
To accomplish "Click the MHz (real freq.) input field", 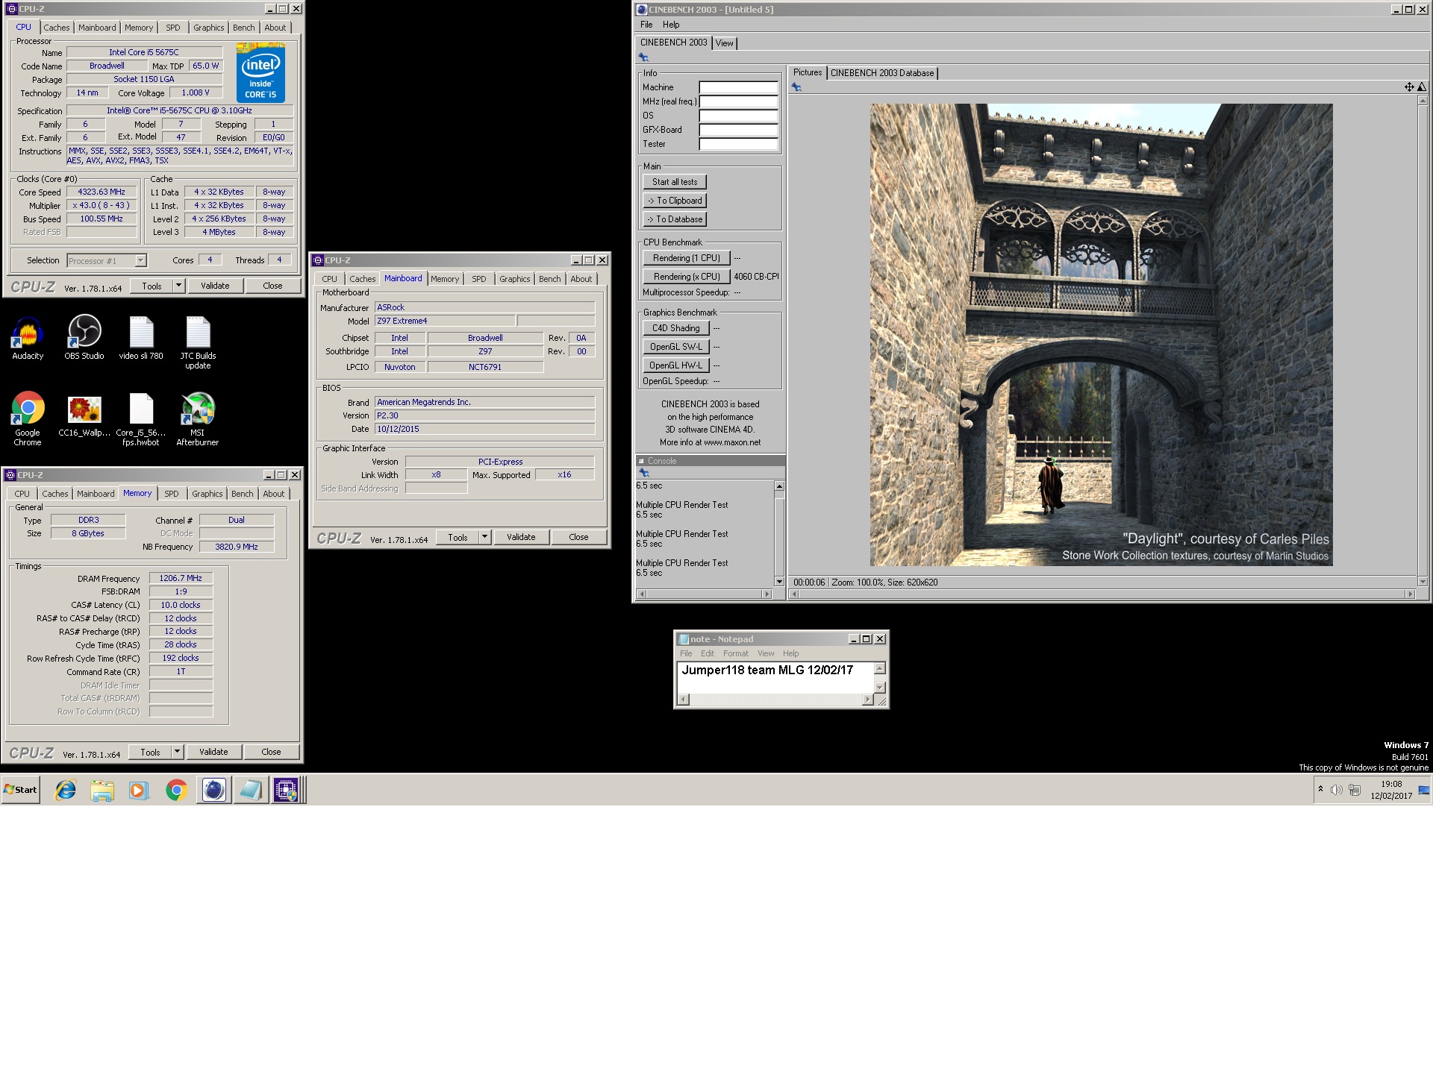I will coord(738,101).
